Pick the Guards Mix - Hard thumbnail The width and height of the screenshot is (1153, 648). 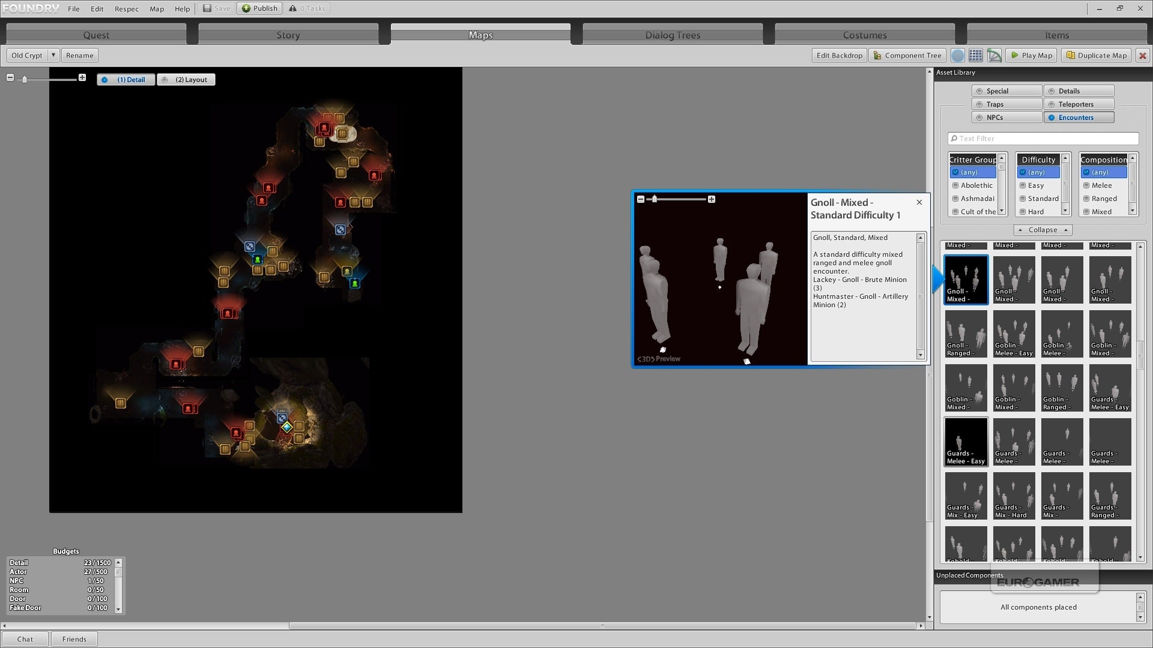coord(1014,496)
